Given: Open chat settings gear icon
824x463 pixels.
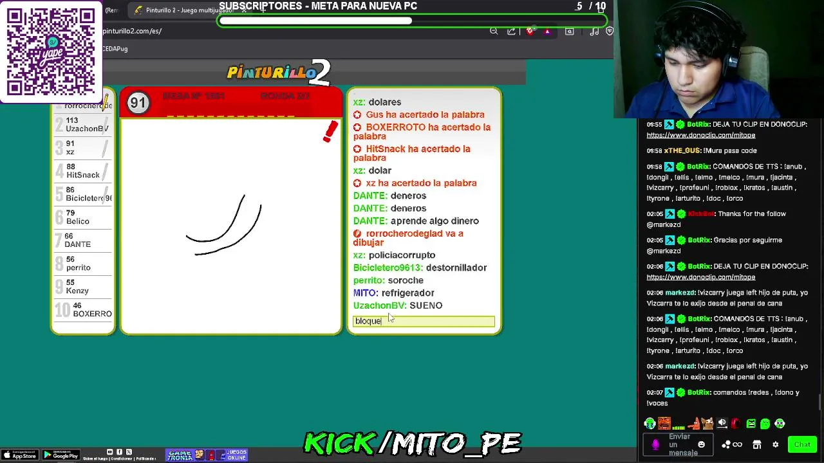Looking at the screenshot, I should 775,444.
